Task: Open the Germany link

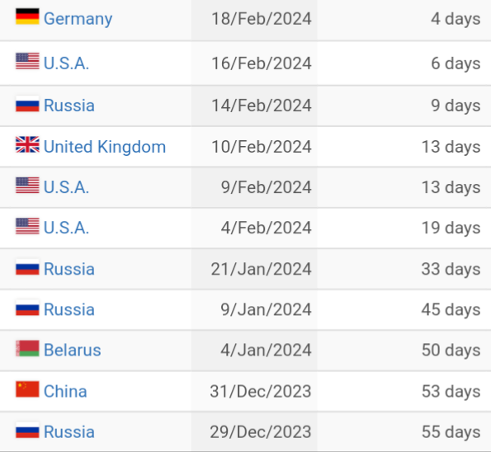Action: tap(78, 19)
